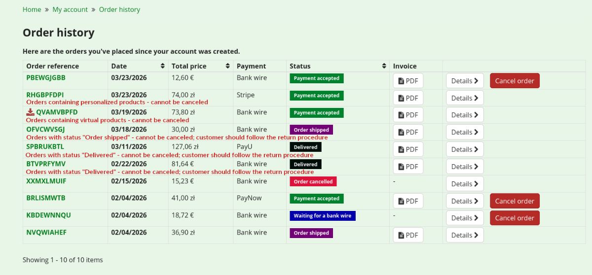
Task: Cancel order KBDEWNNQU awaiting bank wire
Action: pos(515,218)
